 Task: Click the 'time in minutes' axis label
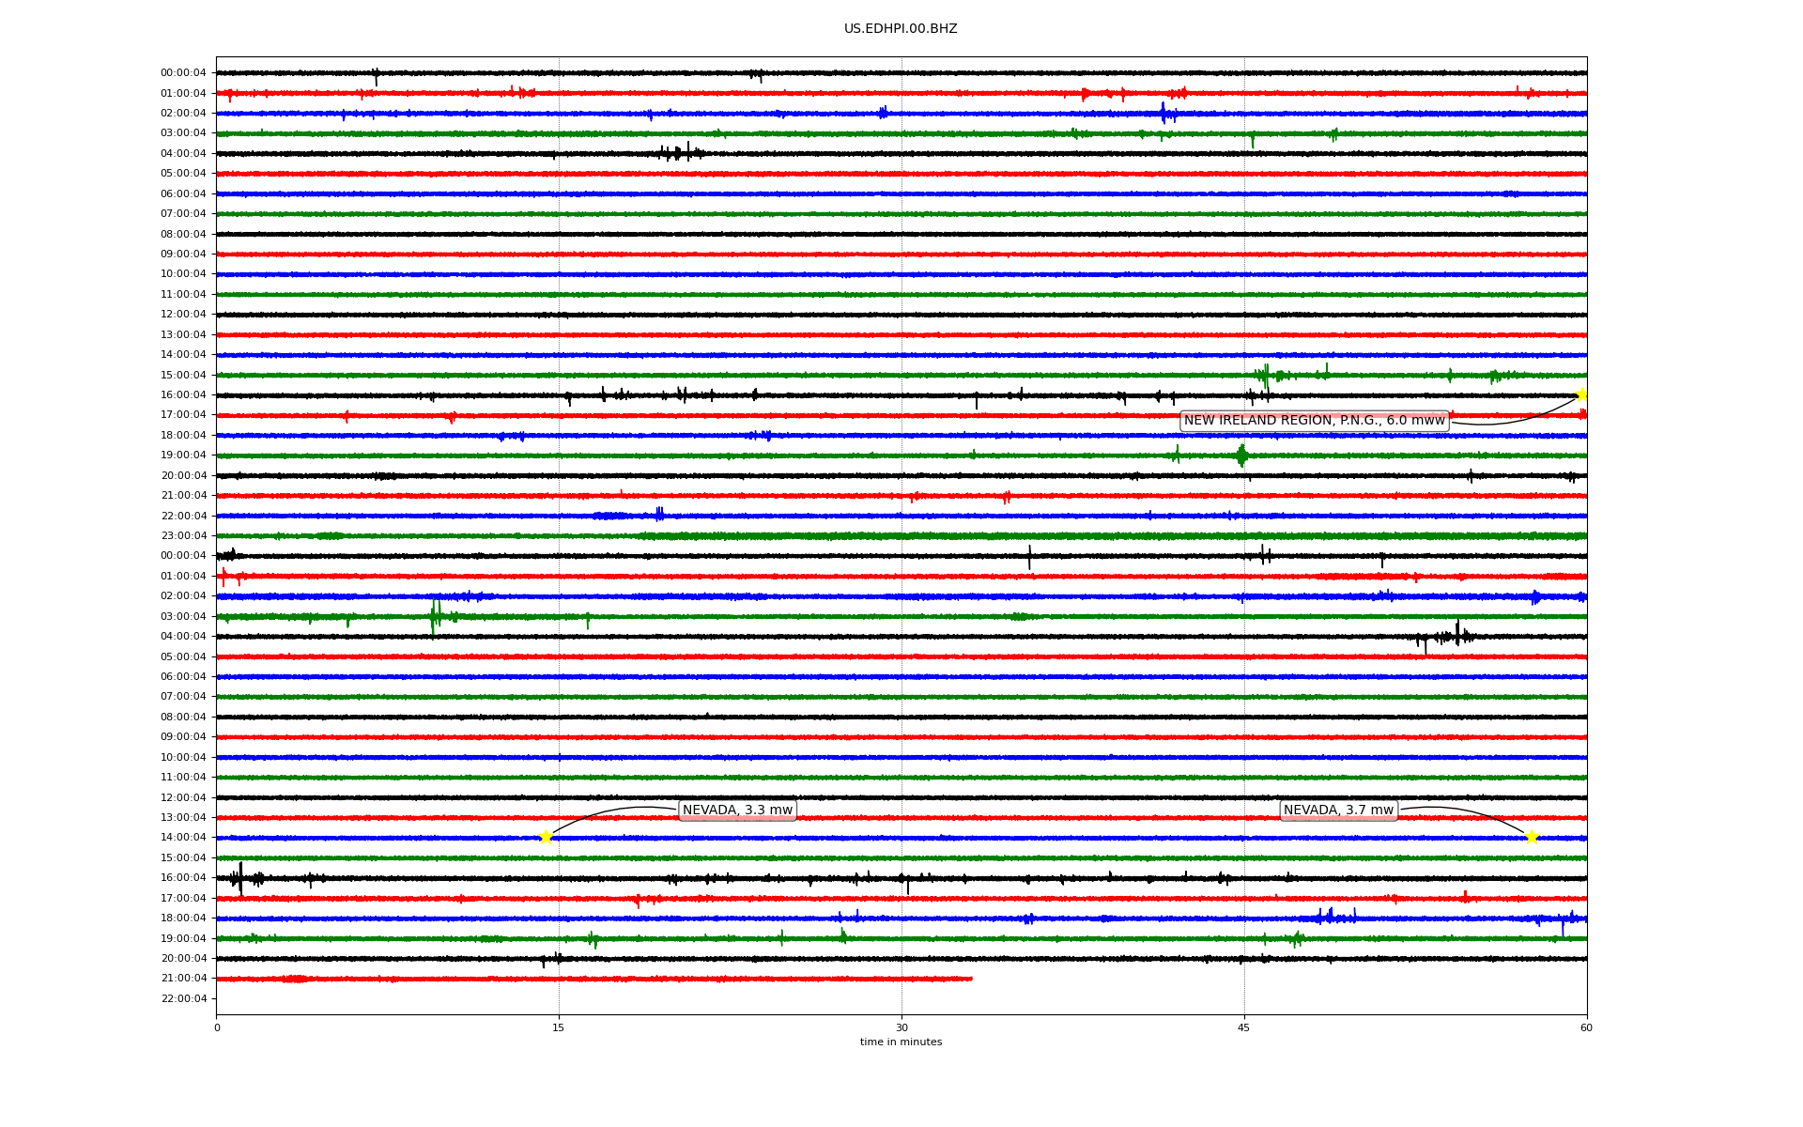pos(901,1042)
